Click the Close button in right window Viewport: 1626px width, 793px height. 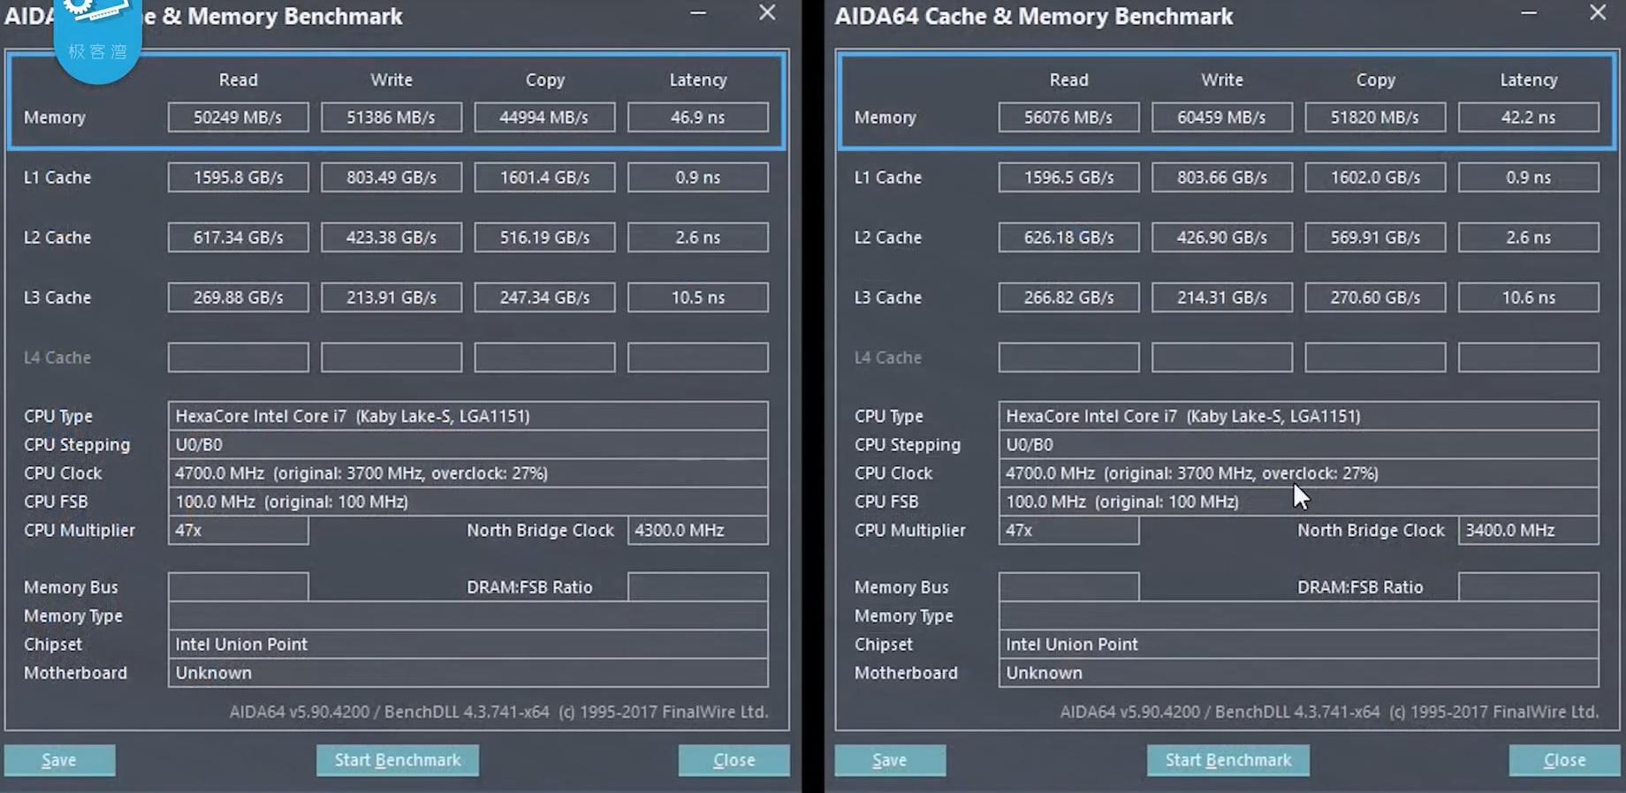click(x=1564, y=759)
